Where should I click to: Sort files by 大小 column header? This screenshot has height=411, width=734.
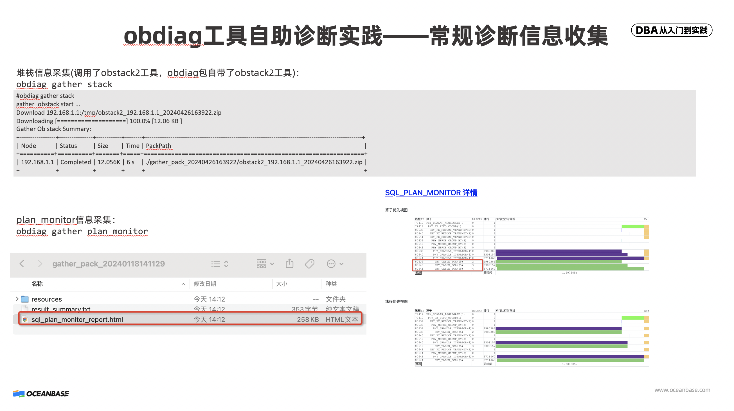pyautogui.click(x=282, y=284)
